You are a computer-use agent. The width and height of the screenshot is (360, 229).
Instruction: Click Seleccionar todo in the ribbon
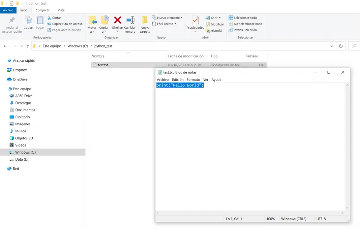(242, 18)
